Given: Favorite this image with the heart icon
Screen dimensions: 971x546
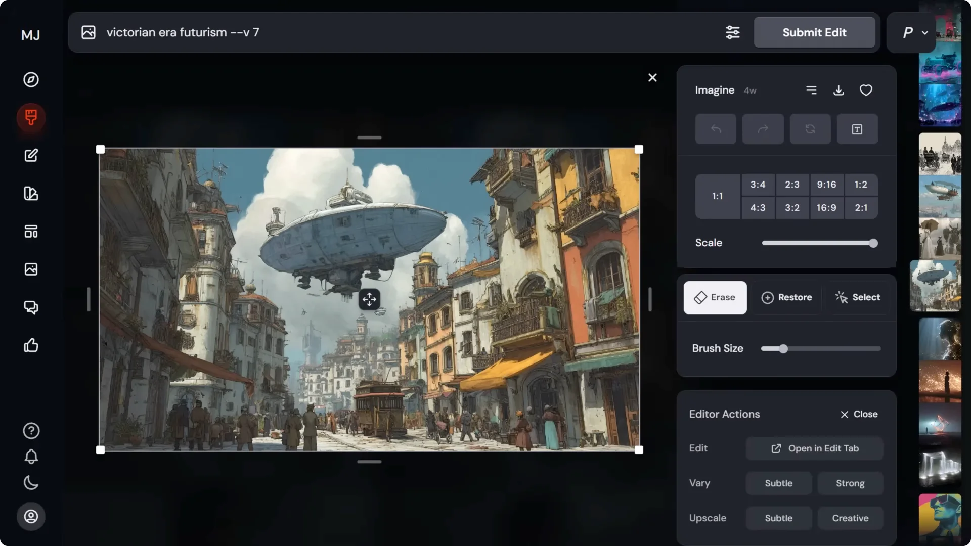Looking at the screenshot, I should (866, 90).
